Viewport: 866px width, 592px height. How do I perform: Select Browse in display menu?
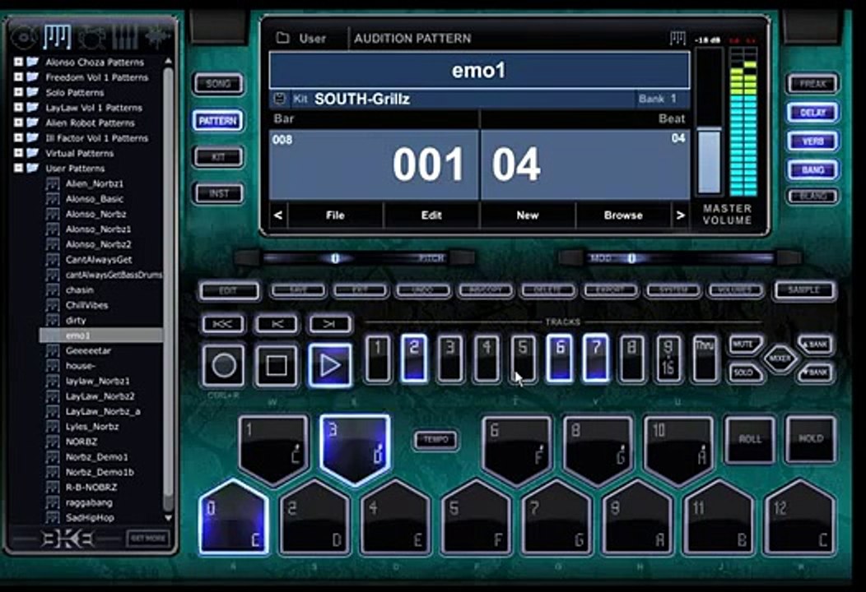(x=623, y=215)
